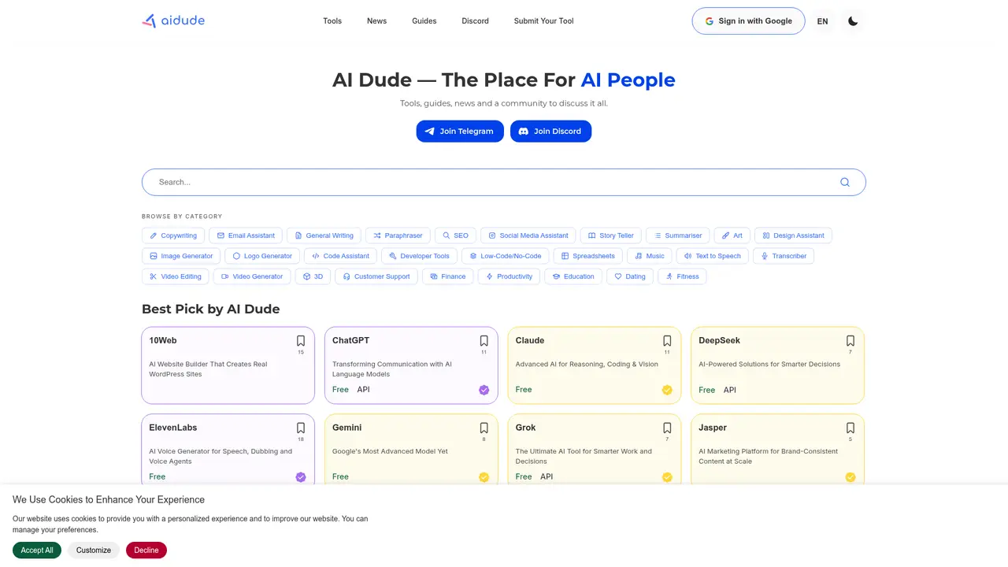Open the Logo Generator category

pos(262,256)
